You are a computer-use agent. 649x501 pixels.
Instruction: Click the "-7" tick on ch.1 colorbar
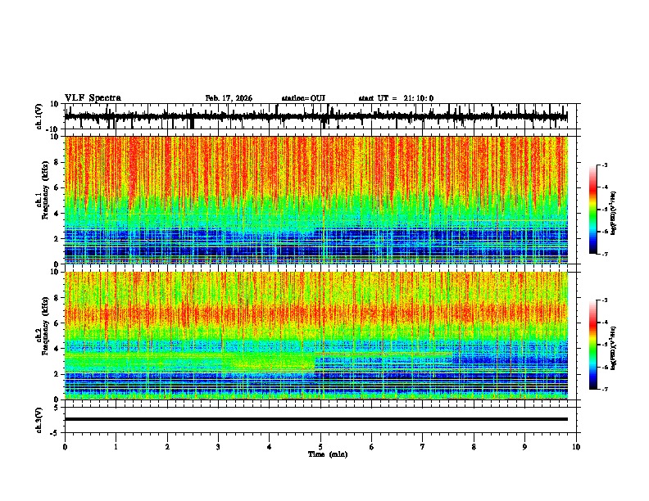[604, 254]
